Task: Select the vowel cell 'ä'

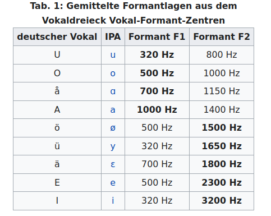Action: point(57,164)
